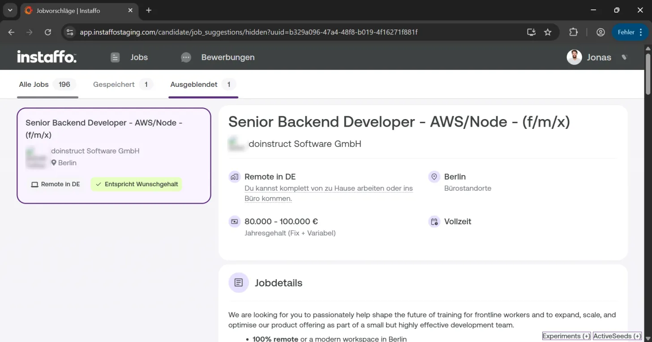Screen dimensions: 652x342
Task: Click the location icon beside Berlin Bürostandorte
Action: 434,177
